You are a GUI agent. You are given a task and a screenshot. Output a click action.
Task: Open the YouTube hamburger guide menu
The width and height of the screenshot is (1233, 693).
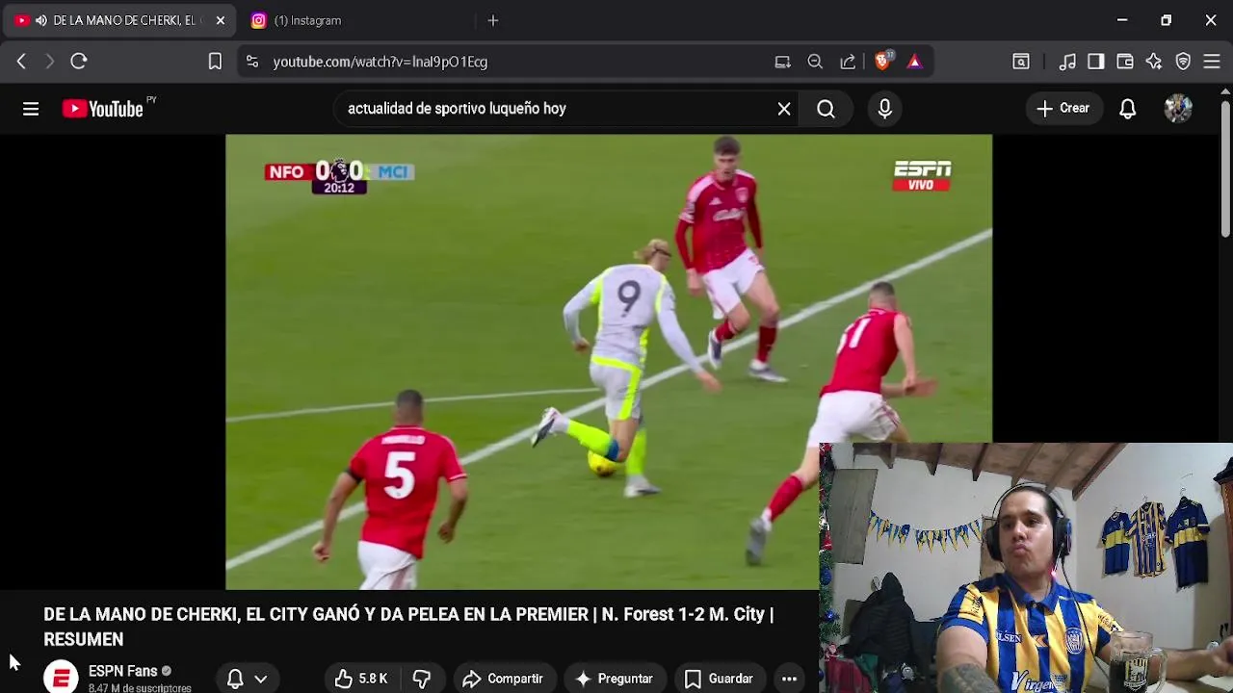coord(31,109)
